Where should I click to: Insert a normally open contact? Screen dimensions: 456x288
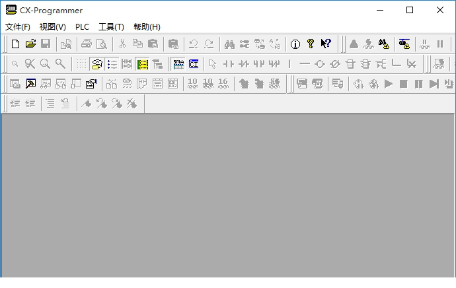(x=228, y=64)
